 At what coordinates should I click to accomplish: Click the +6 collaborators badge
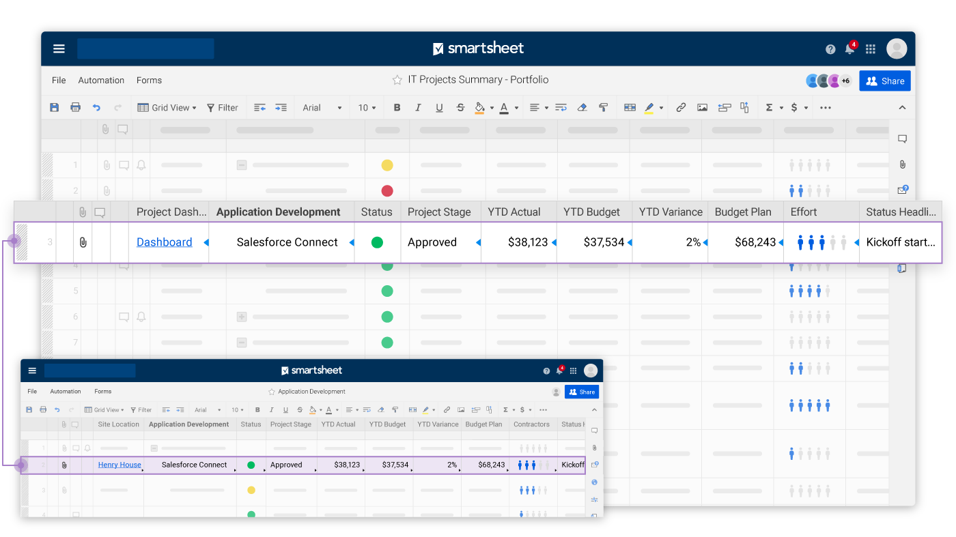tap(845, 81)
